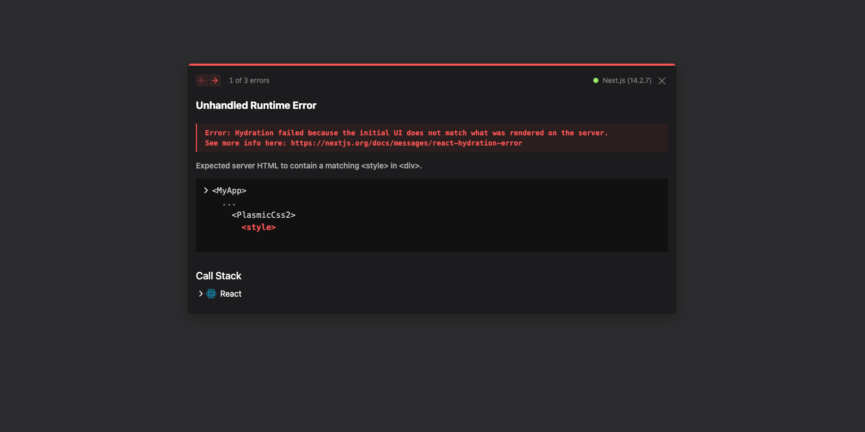The image size is (865, 432).
Task: Click the "Expected server HTML" description text
Action: click(x=308, y=166)
